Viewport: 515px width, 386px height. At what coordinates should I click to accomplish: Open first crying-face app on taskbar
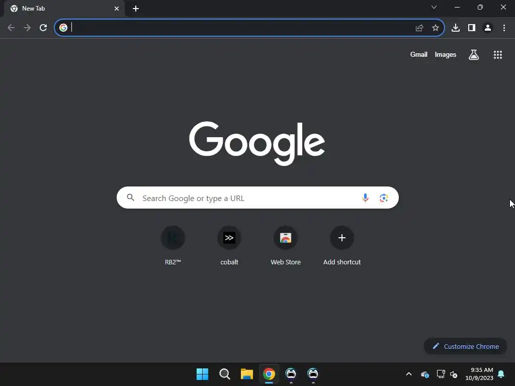(x=291, y=373)
